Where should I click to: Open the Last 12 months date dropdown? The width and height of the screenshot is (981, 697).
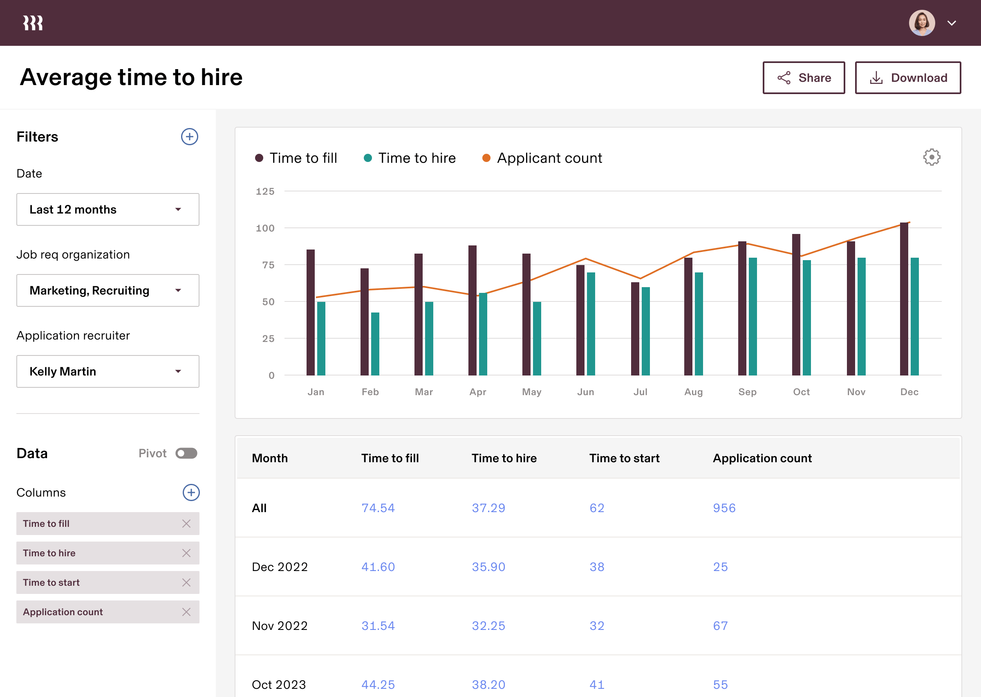108,209
